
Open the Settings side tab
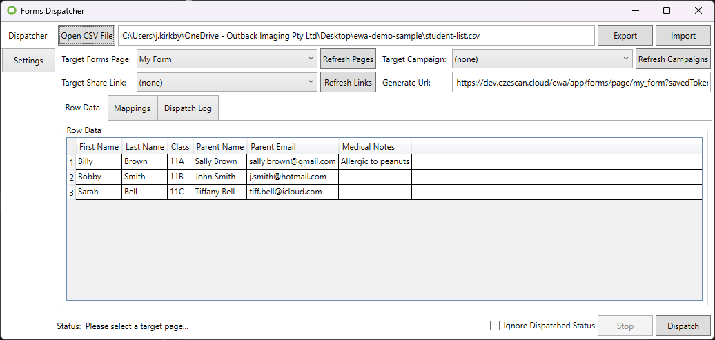28,61
